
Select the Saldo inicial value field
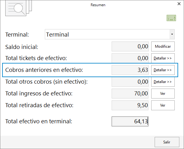click(x=130, y=46)
